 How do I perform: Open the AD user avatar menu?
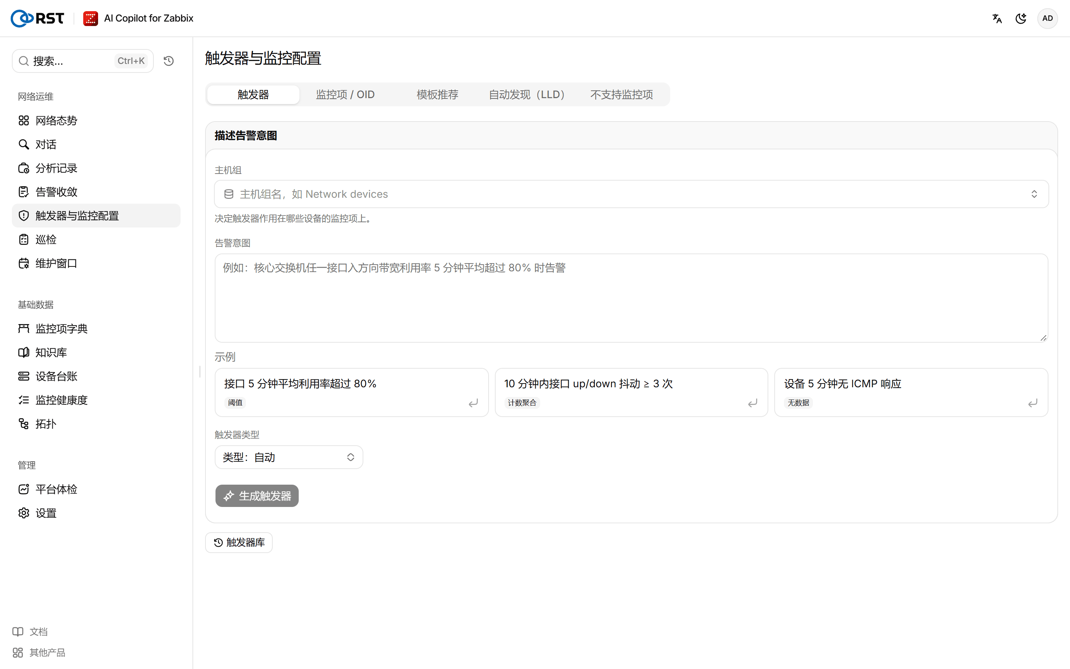[x=1047, y=18]
